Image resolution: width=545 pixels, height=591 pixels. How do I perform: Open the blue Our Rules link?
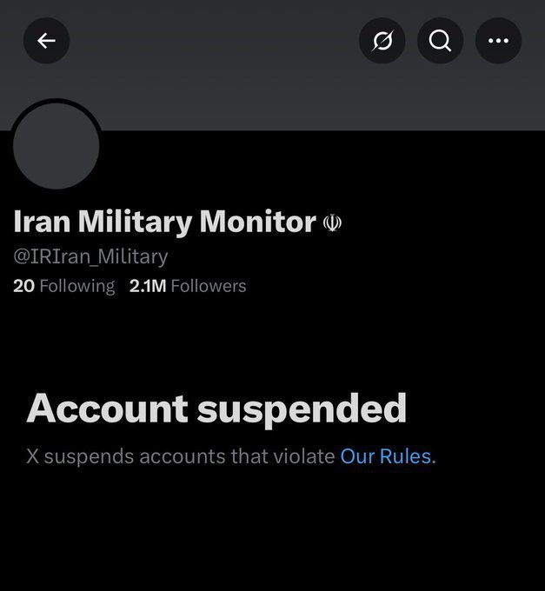coord(385,455)
